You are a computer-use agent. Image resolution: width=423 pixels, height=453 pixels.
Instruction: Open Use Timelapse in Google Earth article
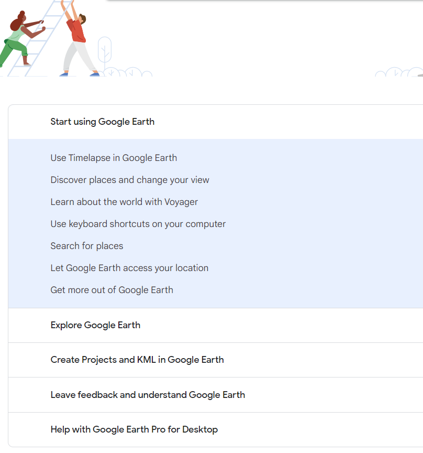tap(114, 158)
